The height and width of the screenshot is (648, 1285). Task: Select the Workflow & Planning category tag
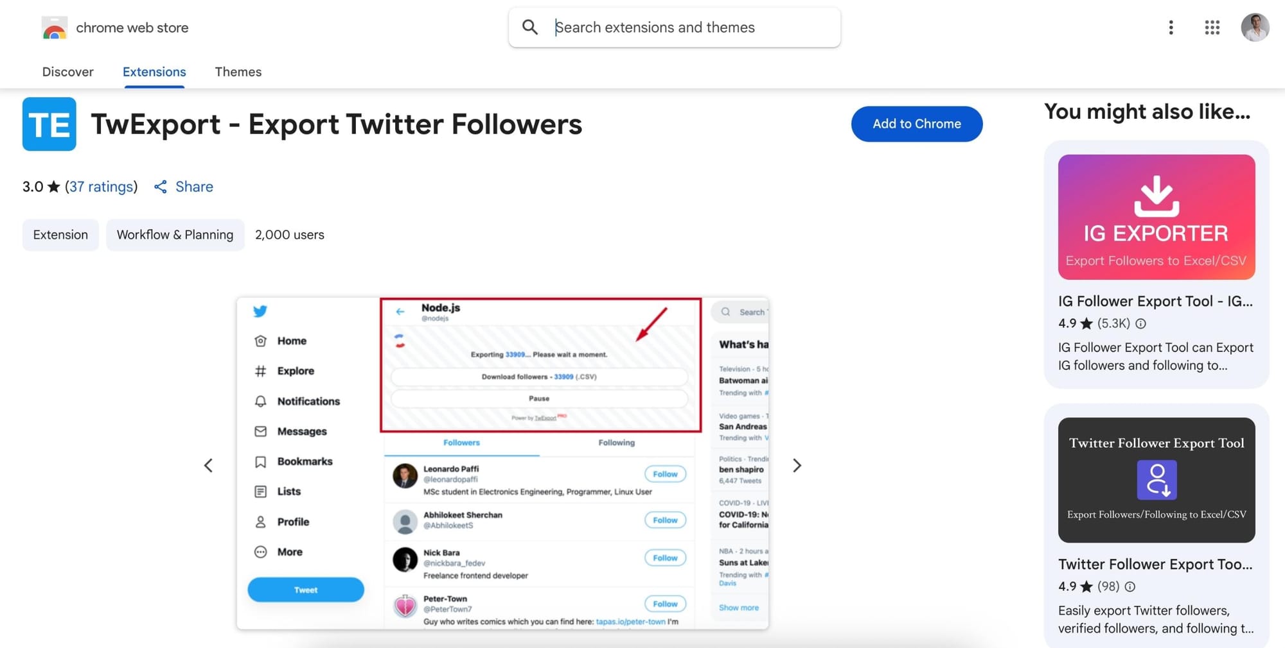[175, 235]
